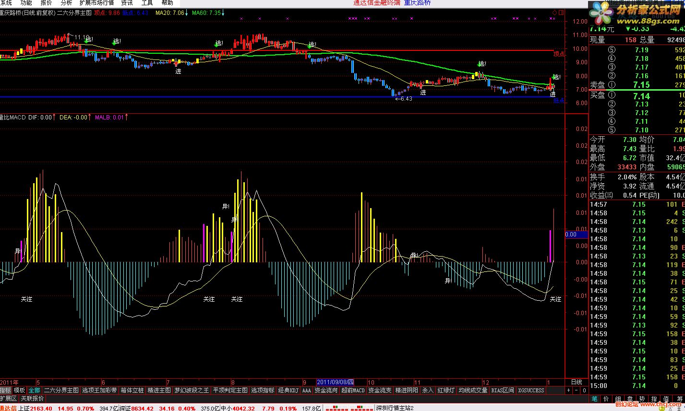
Task: Click the diamond icon above the price axis
Action: [554, 12]
